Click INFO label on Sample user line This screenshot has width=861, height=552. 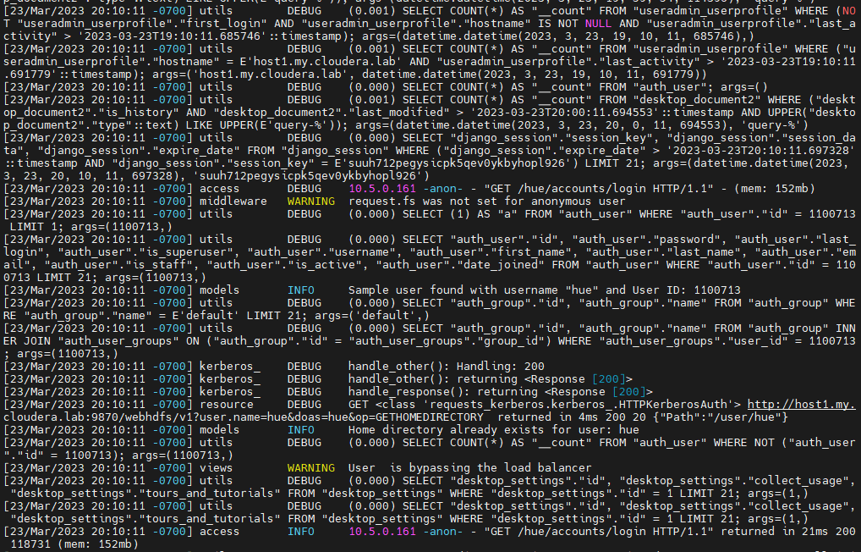301,290
